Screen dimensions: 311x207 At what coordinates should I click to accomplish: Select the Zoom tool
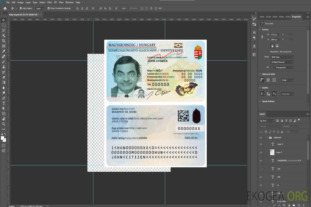(3, 124)
